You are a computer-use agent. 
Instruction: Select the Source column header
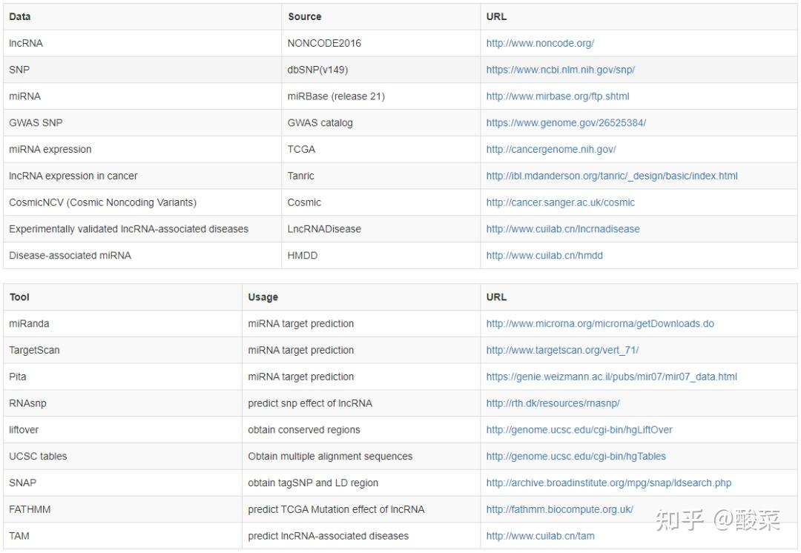[x=305, y=17]
